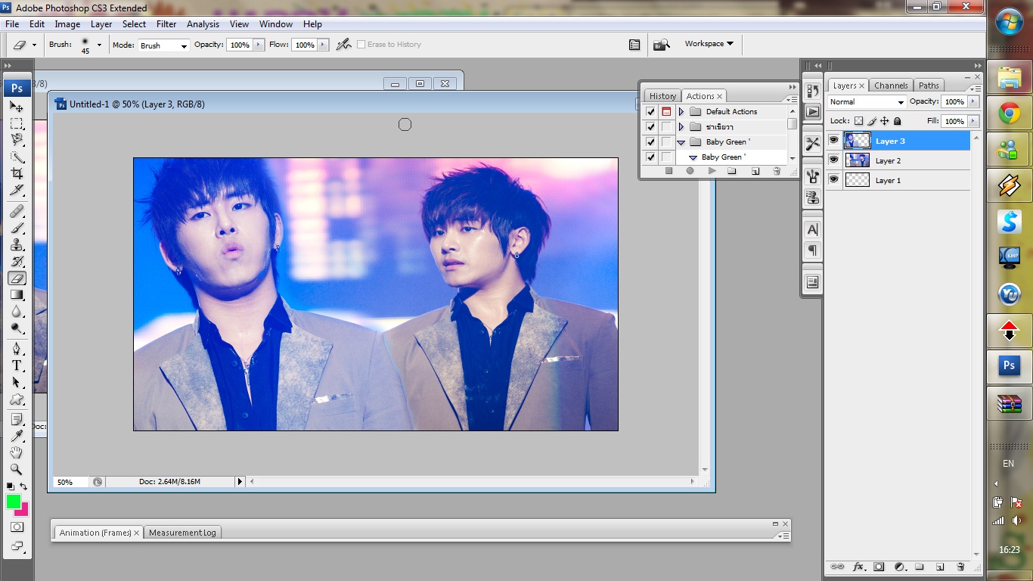This screenshot has height=581, width=1033.
Task: Switch to the Paths tab
Action: 929,85
